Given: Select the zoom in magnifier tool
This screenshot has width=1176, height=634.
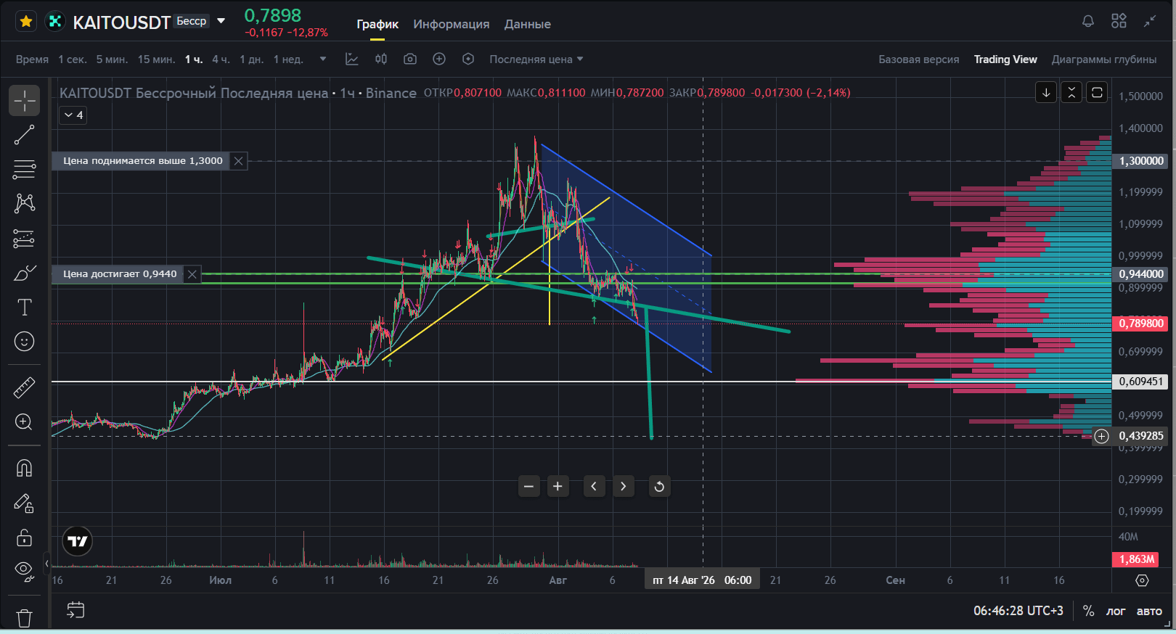Looking at the screenshot, I should 24,422.
